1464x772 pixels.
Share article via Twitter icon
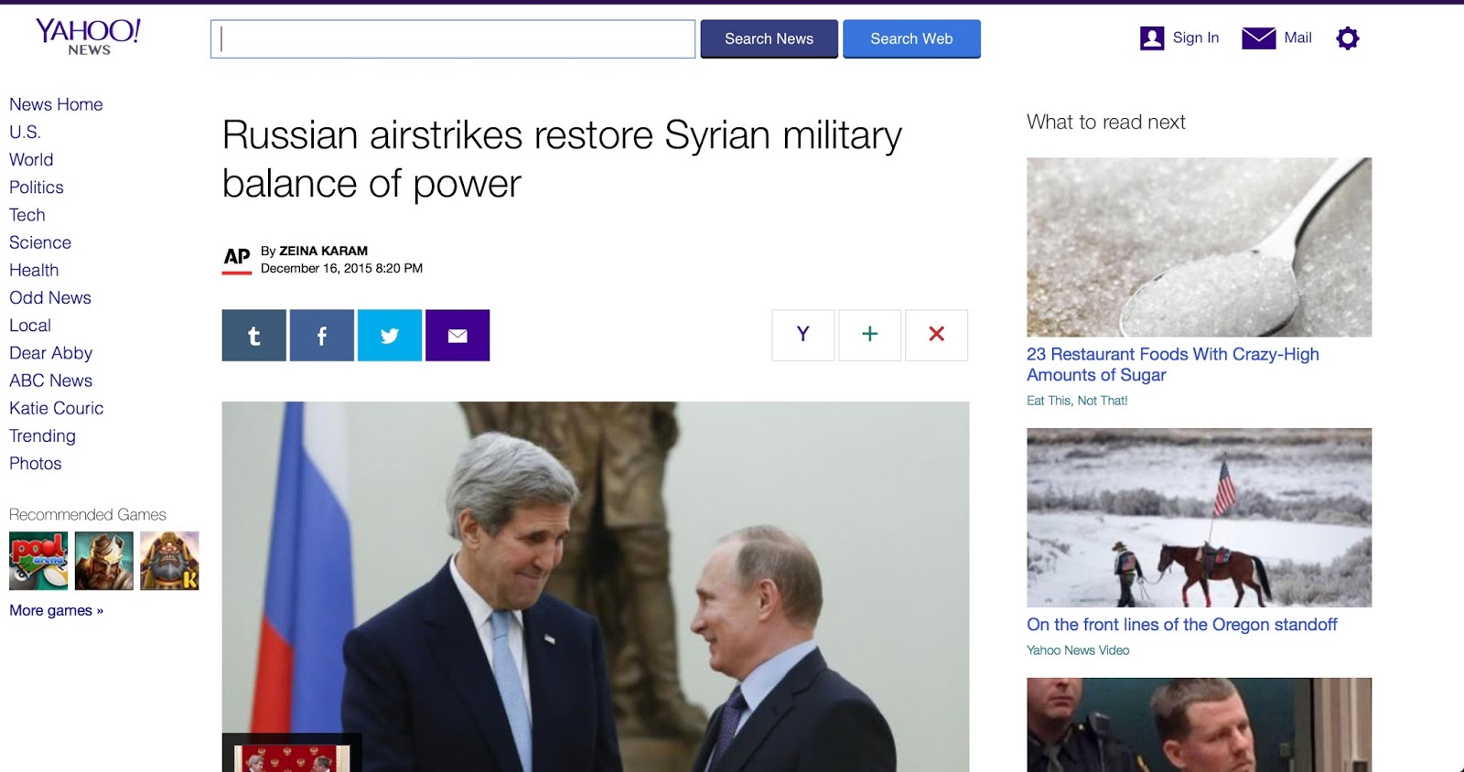(x=390, y=336)
